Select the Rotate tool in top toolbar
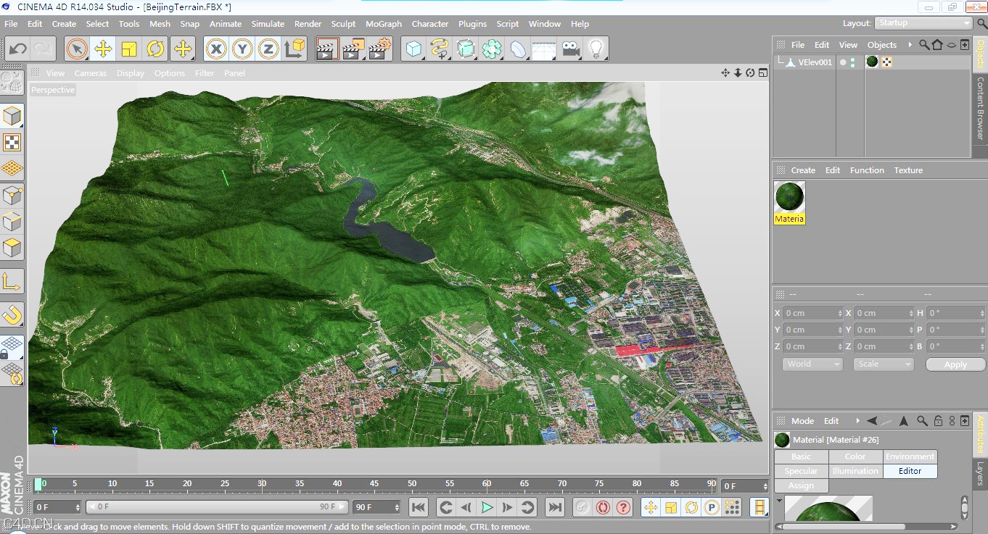Image resolution: width=988 pixels, height=534 pixels. click(x=155, y=49)
